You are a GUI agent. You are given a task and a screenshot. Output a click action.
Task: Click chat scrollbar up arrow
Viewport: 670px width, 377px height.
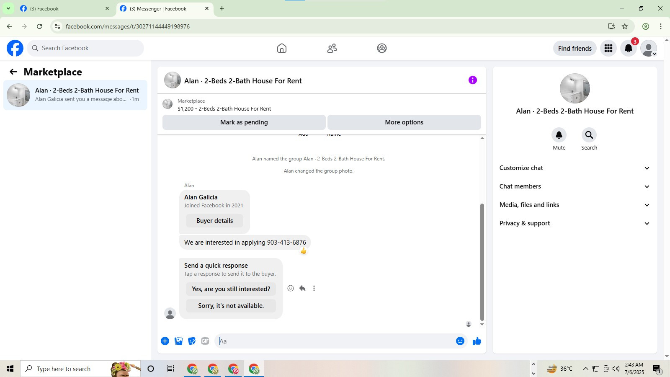coord(482,138)
